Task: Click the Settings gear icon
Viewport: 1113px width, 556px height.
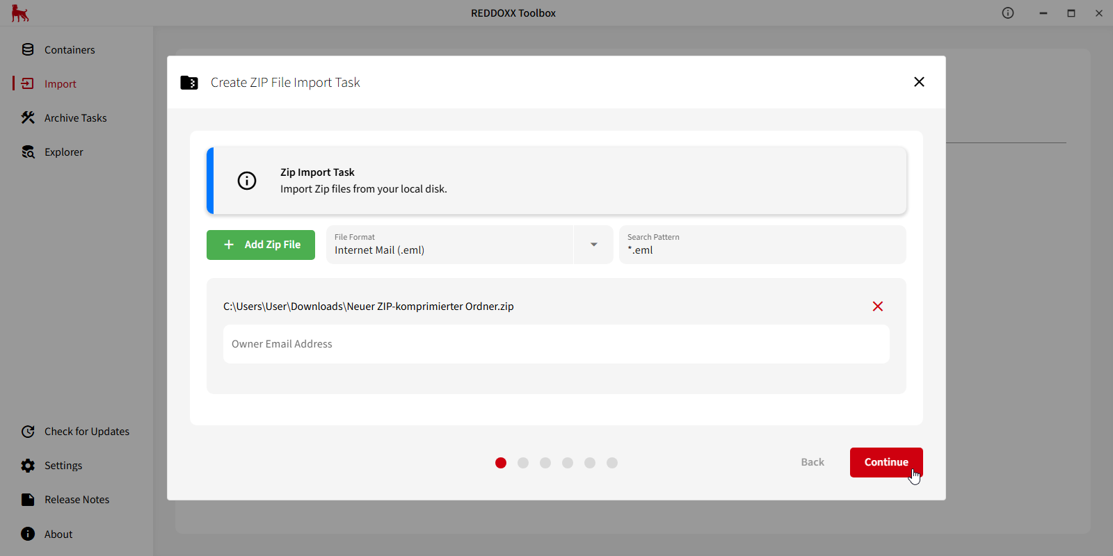Action: tap(28, 465)
